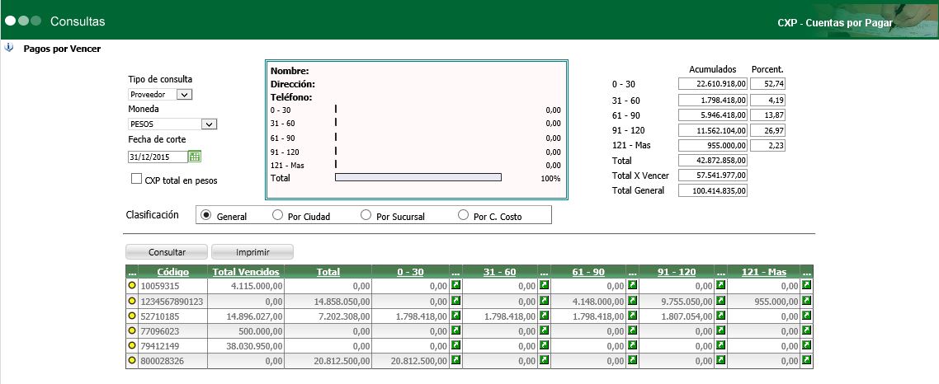Click the Fecha de corte date field

point(158,157)
